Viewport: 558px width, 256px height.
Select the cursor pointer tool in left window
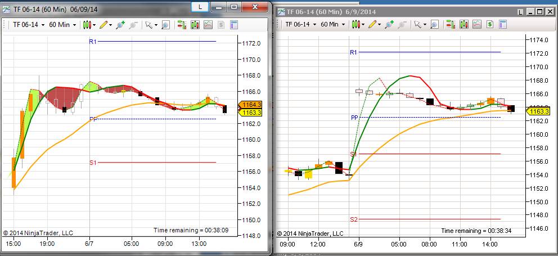point(148,25)
